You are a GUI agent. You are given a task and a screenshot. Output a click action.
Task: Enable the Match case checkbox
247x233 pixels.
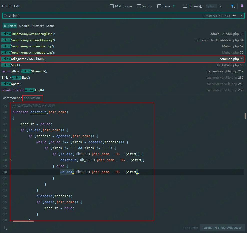point(112,6)
